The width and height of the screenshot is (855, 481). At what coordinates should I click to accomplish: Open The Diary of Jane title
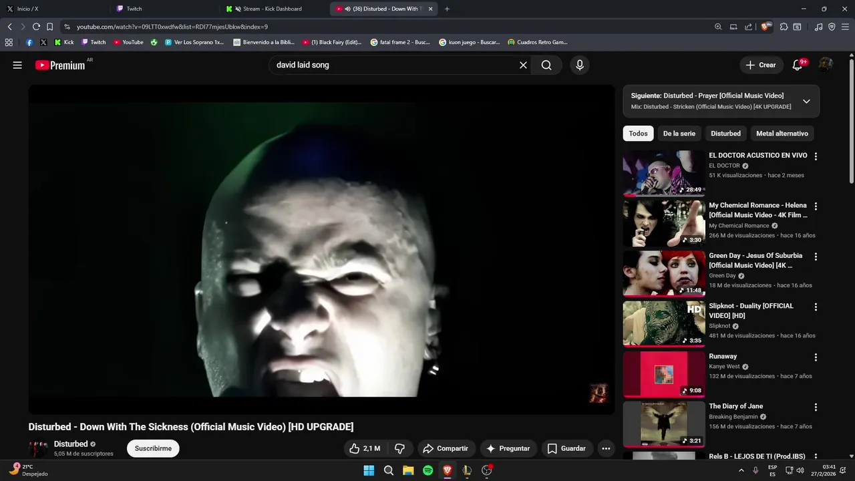[x=735, y=406]
